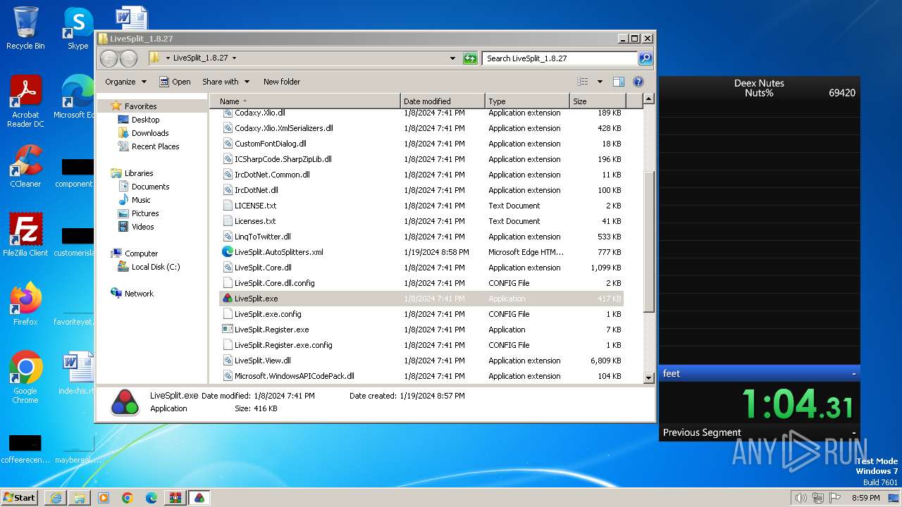Open Share with dropdown menu
The width and height of the screenshot is (902, 507).
point(225,82)
